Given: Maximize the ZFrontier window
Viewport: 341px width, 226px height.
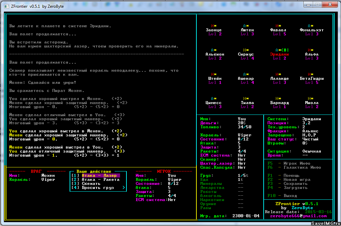Looking at the screenshot, I should tap(317, 5).
